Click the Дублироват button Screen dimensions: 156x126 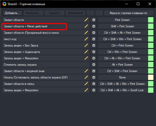pyautogui.click(x=75, y=13)
